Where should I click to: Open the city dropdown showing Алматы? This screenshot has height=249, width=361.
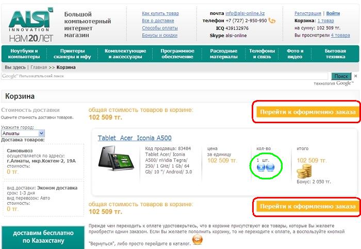pos(23,133)
